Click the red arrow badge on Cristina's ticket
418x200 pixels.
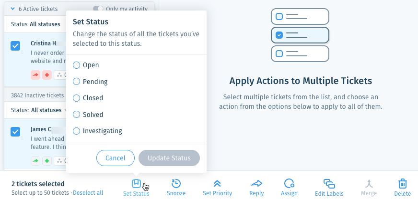coord(35,75)
